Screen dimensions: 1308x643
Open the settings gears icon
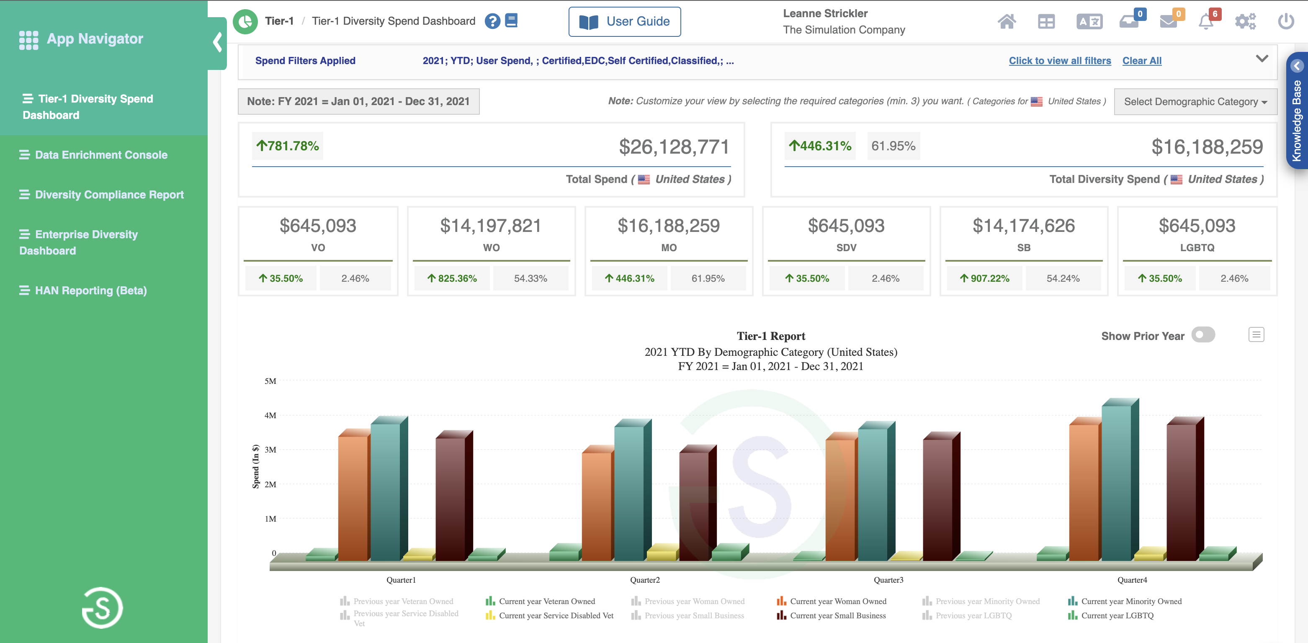[1244, 21]
